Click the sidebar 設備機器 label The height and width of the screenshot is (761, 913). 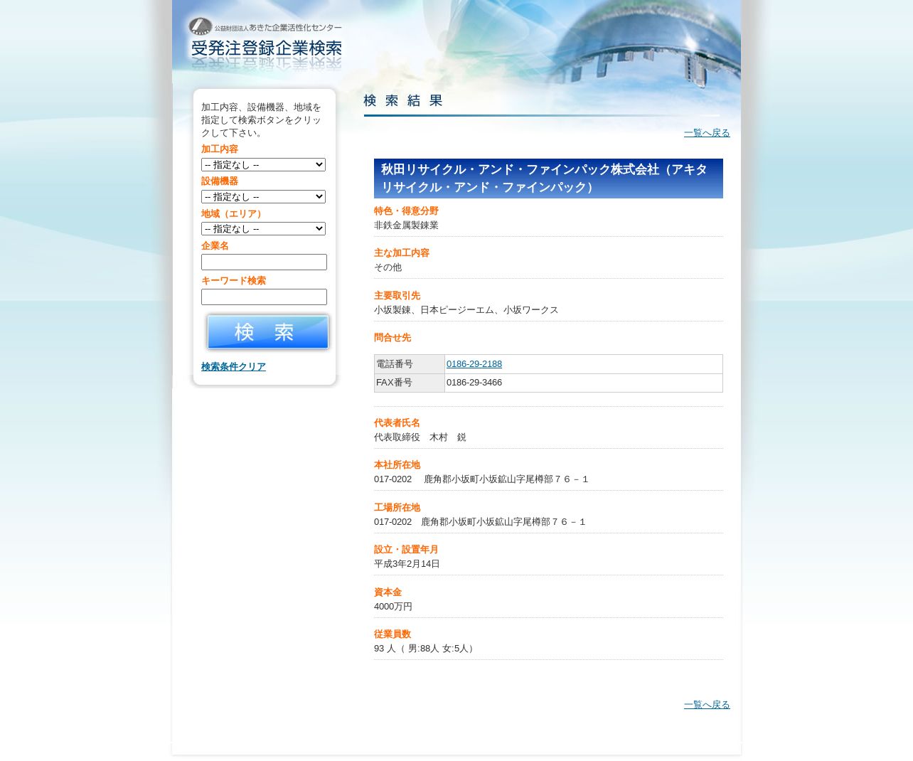click(x=220, y=181)
